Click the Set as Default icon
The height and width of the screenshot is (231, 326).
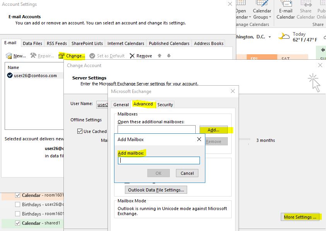coord(92,56)
